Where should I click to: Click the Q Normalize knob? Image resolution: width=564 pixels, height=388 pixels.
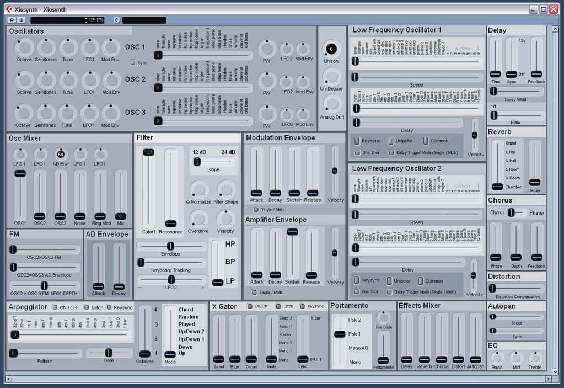click(x=198, y=189)
